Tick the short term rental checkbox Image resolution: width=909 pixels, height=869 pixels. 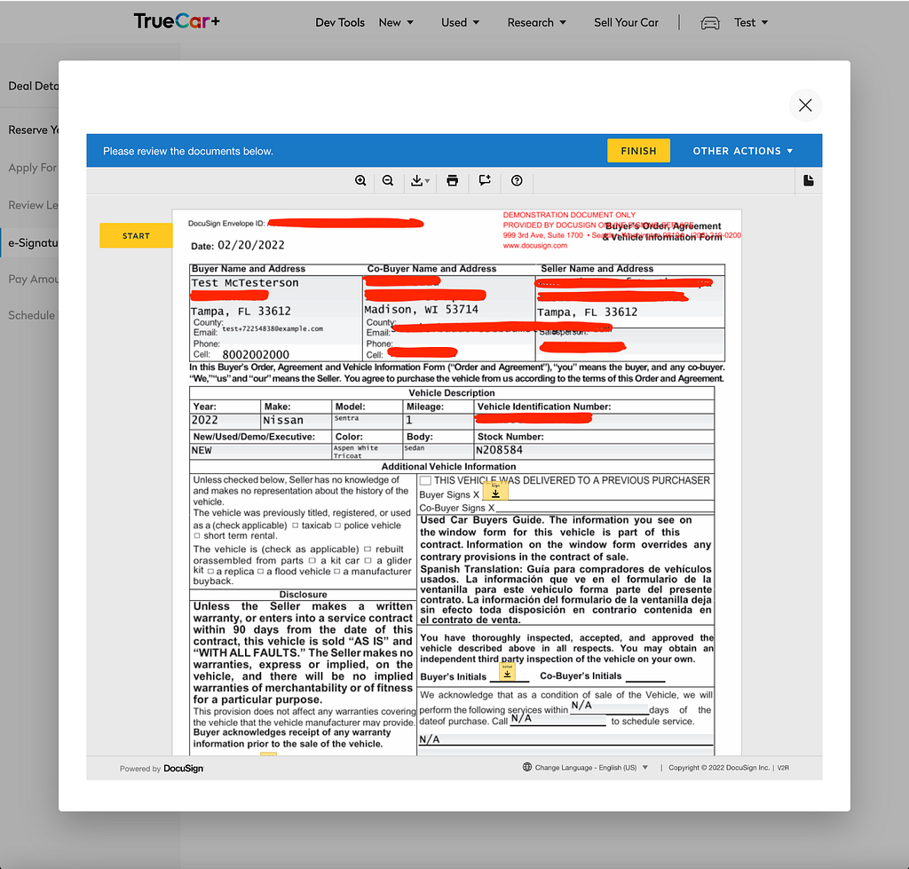click(x=197, y=536)
